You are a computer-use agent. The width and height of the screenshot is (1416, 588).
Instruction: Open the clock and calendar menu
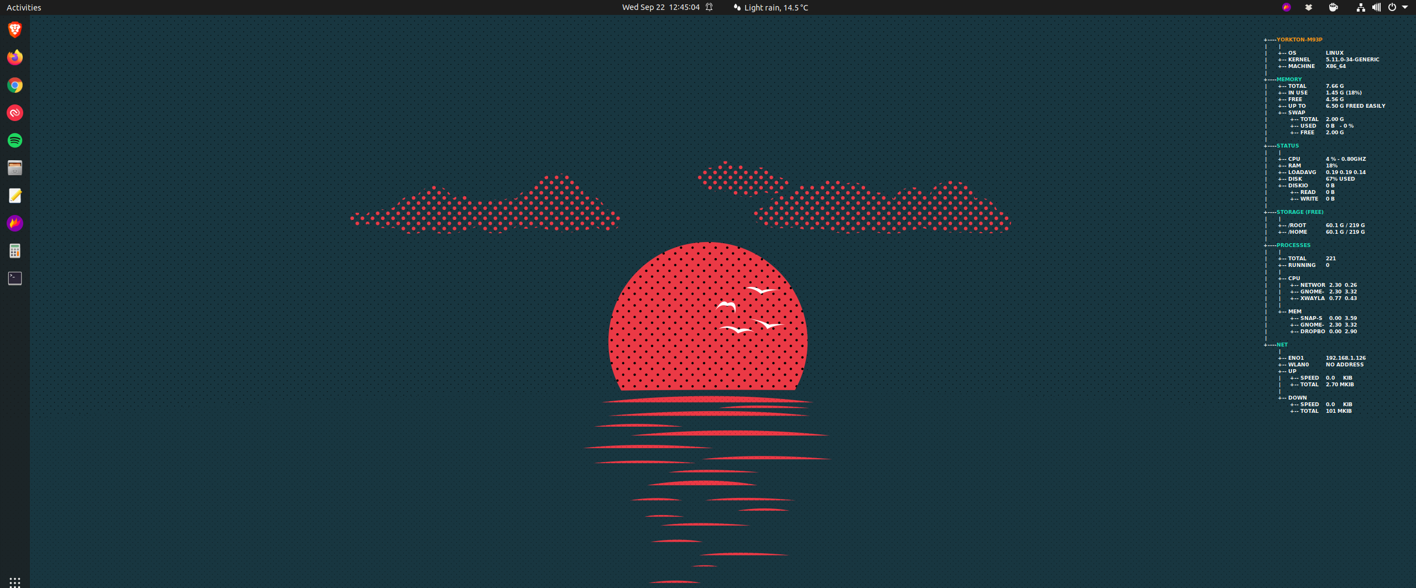coord(660,7)
